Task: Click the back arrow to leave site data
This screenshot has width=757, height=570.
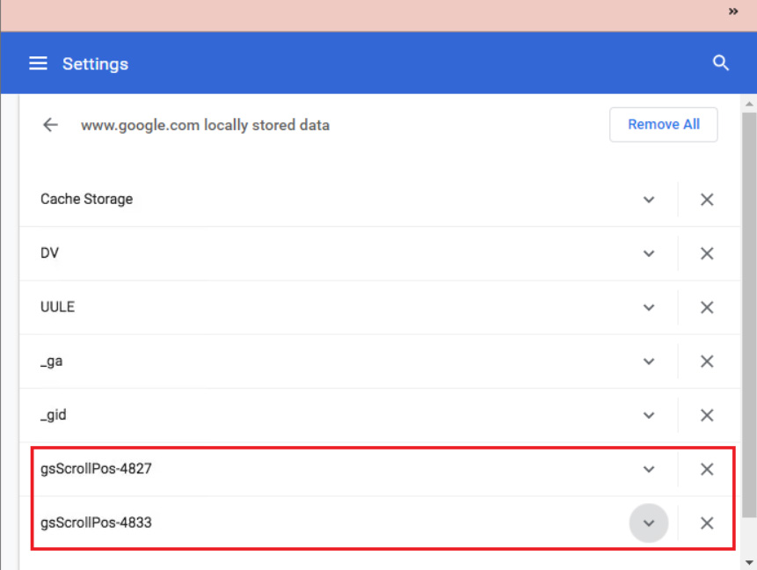Action: point(50,124)
